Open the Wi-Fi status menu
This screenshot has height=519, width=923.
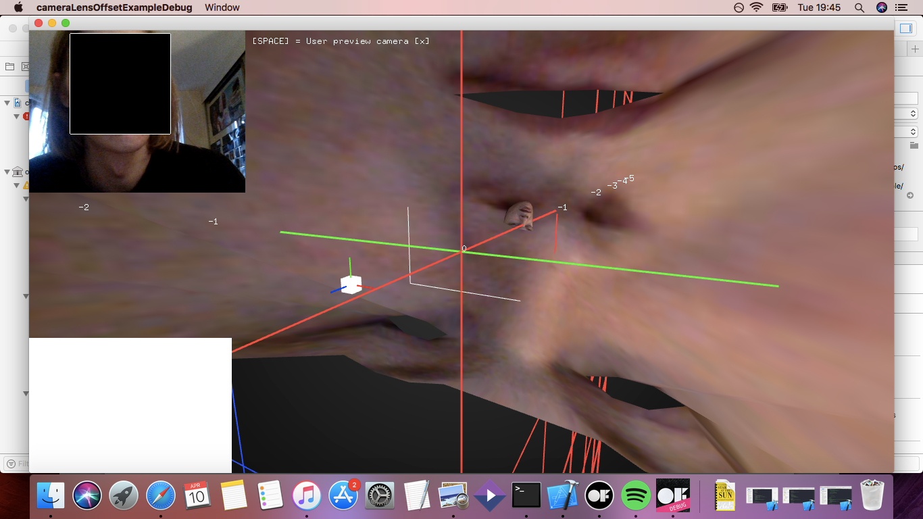(x=757, y=7)
